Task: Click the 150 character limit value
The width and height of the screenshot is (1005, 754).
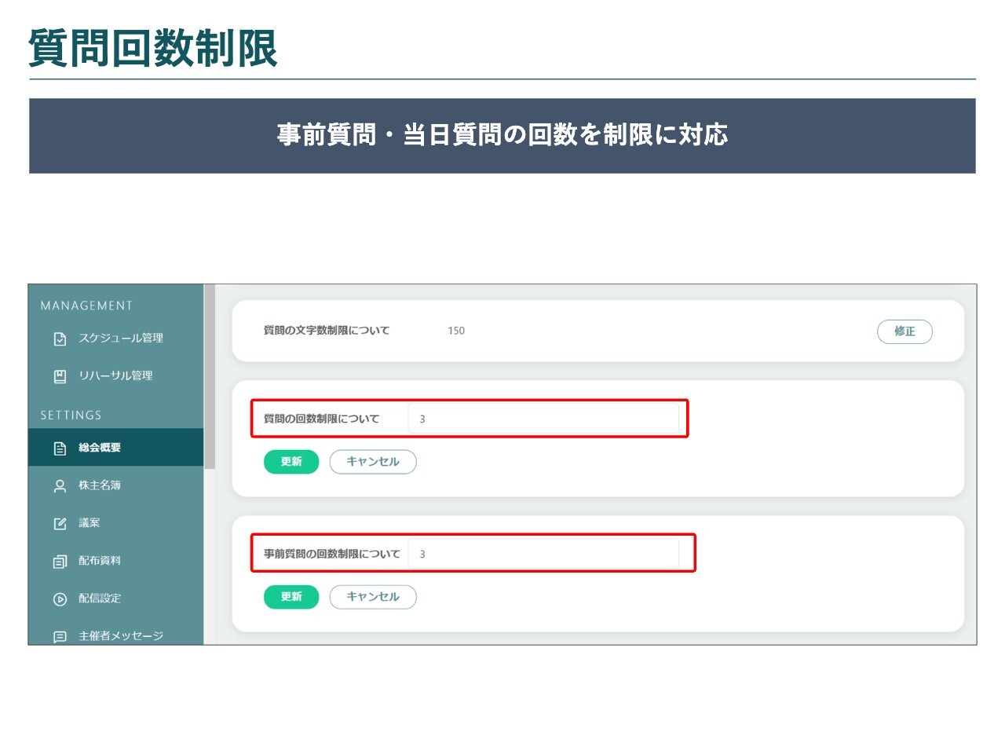Action: 456,331
